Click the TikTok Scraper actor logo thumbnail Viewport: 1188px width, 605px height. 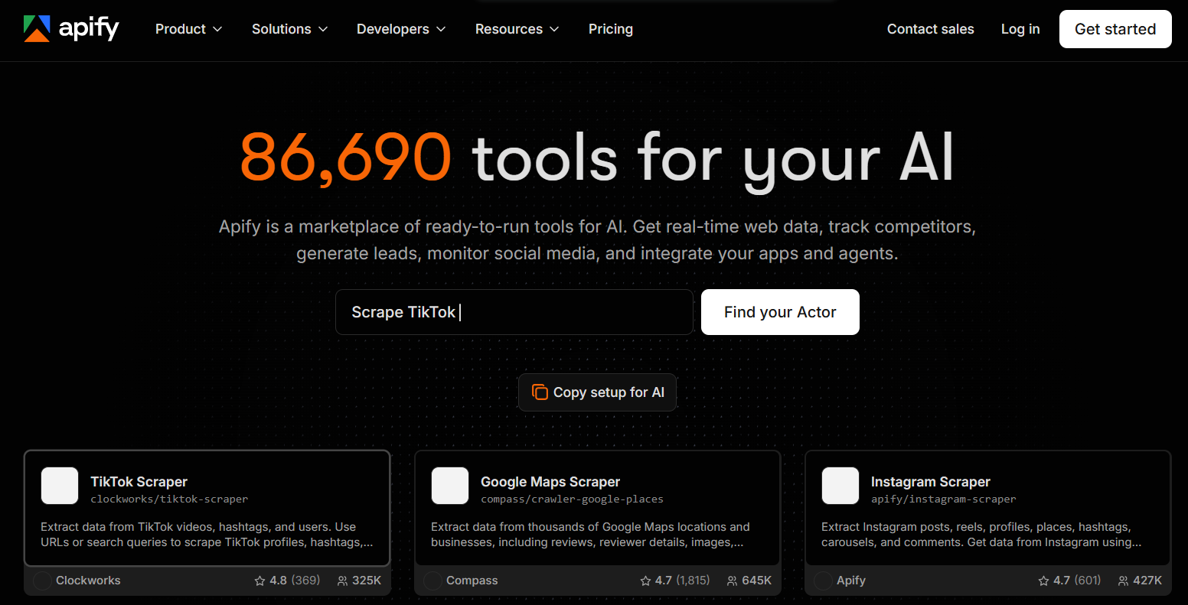pyautogui.click(x=60, y=486)
